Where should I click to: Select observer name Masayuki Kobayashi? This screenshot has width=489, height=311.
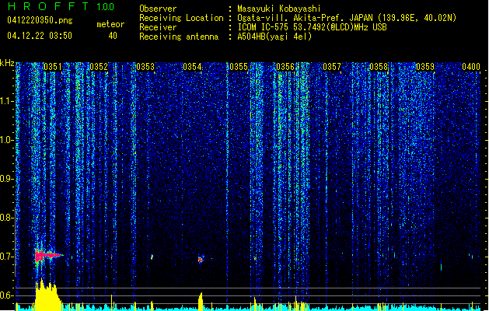pyautogui.click(x=278, y=9)
